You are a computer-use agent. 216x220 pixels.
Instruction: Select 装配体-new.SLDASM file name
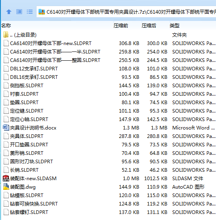tap(33, 178)
